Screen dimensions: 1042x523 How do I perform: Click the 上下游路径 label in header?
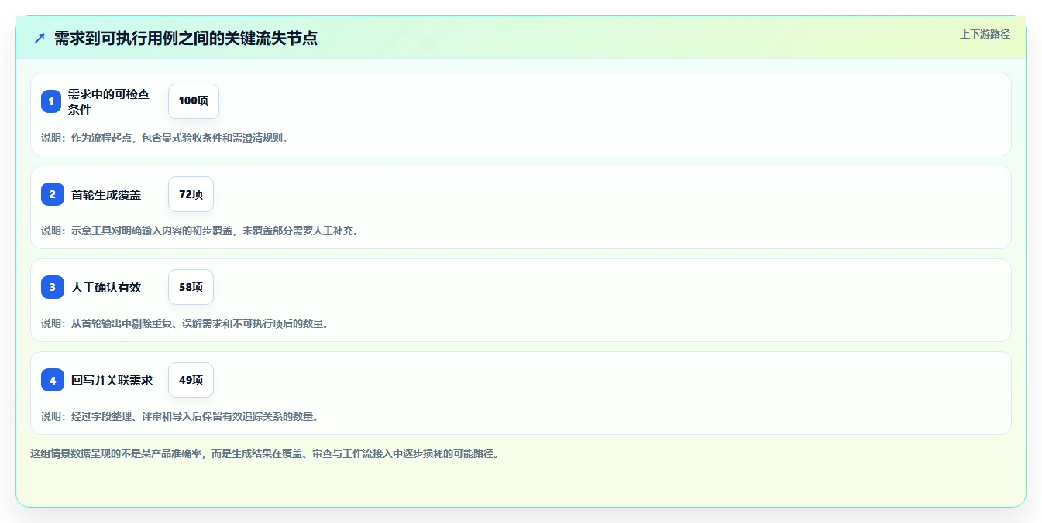click(x=985, y=34)
